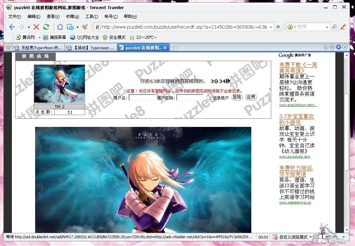Open the 免费听力培训-华尔街英语 ad link
This screenshot has width=355, height=246.
[296, 171]
